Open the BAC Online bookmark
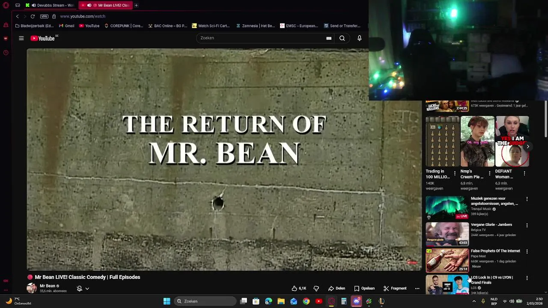Screen dimensions: 548x308 tap(167, 26)
